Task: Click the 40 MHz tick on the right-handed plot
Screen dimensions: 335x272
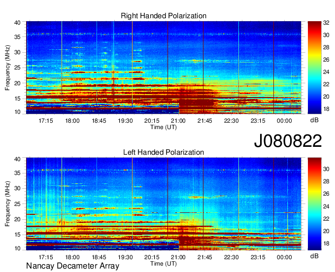Action: (x=18, y=23)
